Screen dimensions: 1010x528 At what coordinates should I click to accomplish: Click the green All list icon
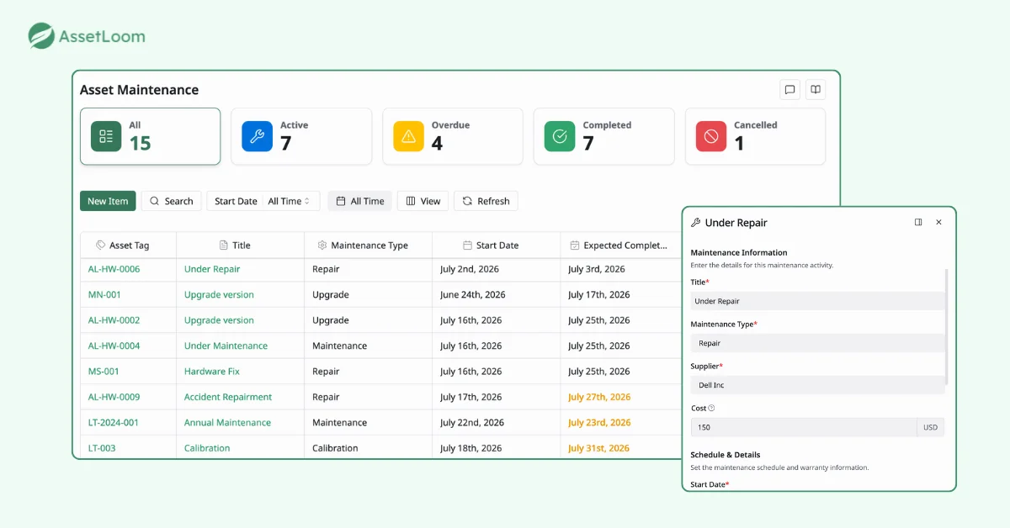point(106,136)
